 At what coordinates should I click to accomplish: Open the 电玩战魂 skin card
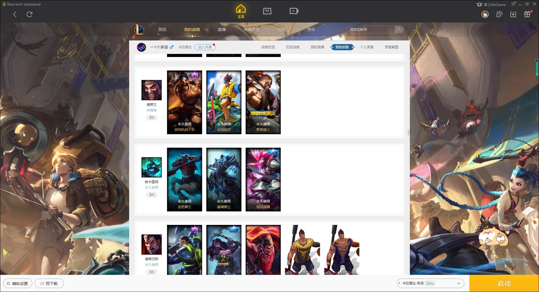click(x=263, y=179)
